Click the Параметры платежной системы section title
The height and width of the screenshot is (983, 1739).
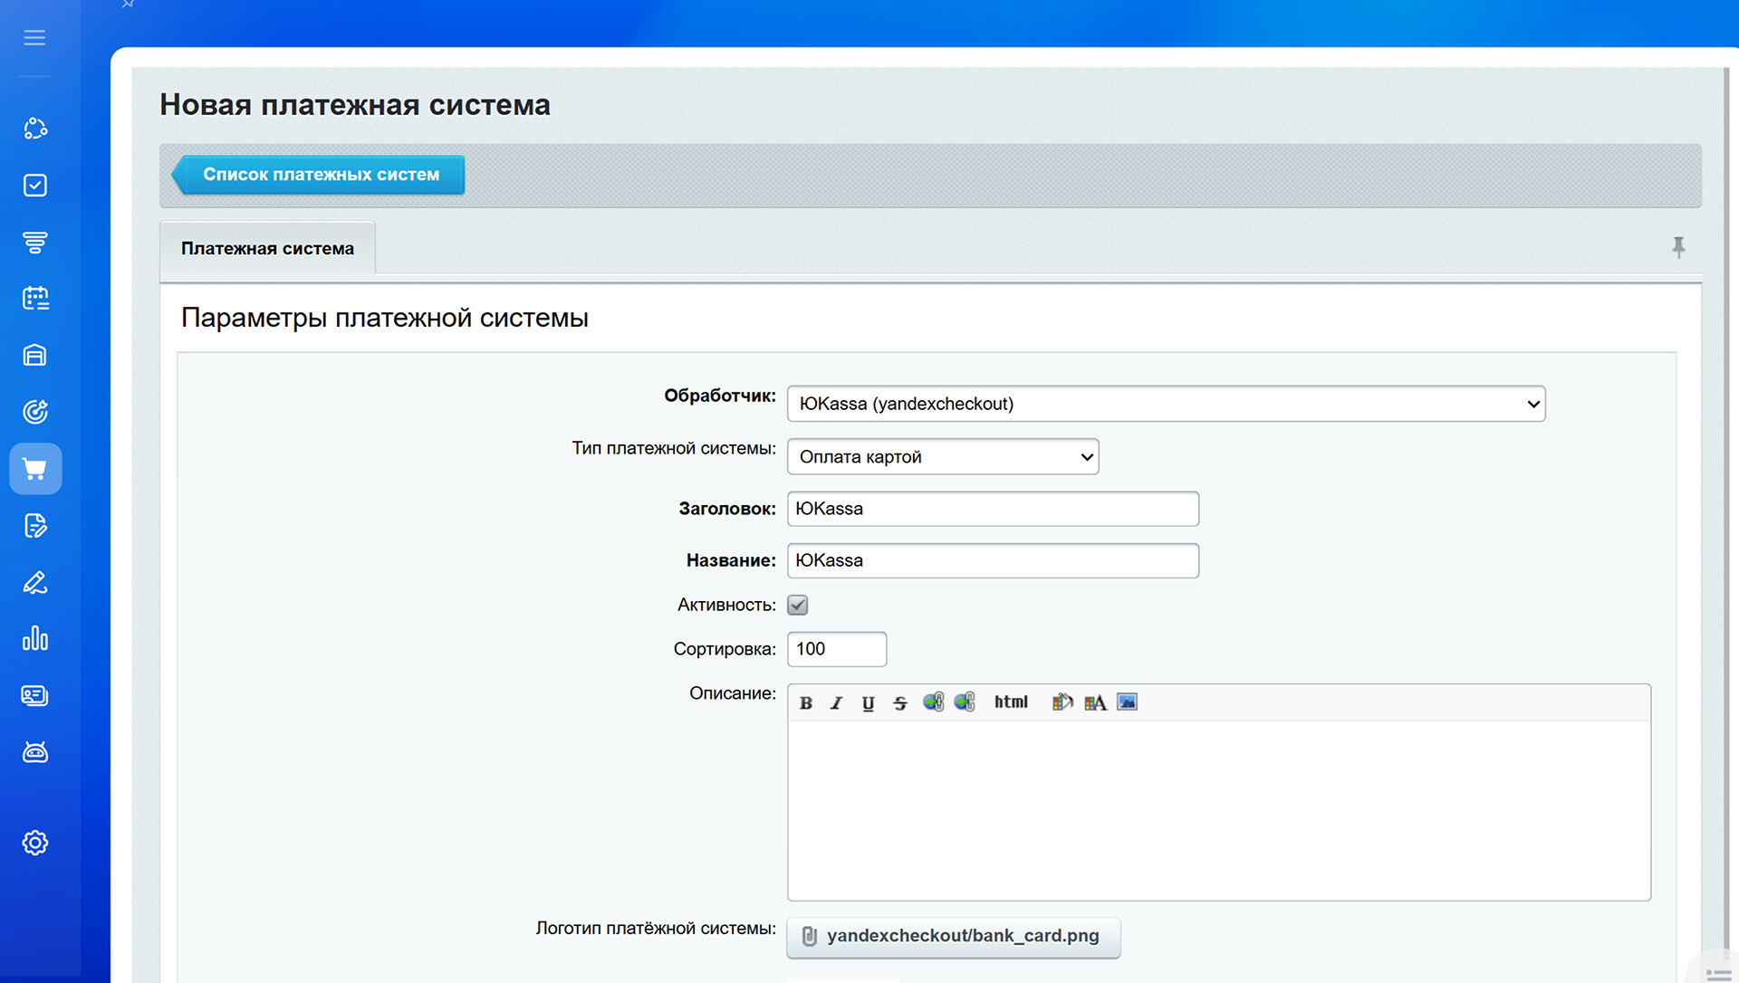385,318
